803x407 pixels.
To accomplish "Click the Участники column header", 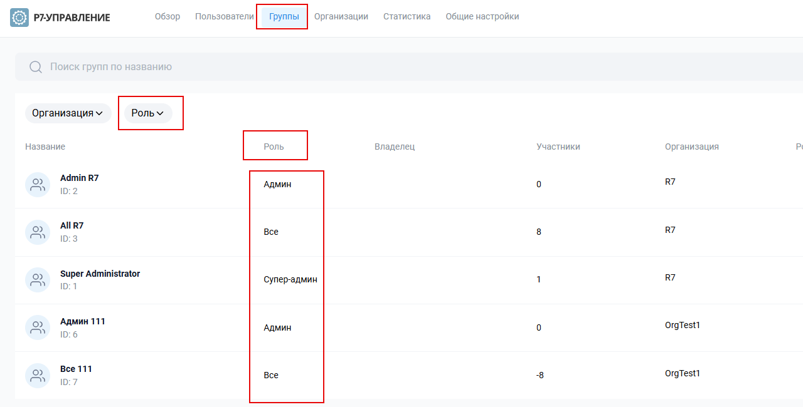I will (558, 147).
